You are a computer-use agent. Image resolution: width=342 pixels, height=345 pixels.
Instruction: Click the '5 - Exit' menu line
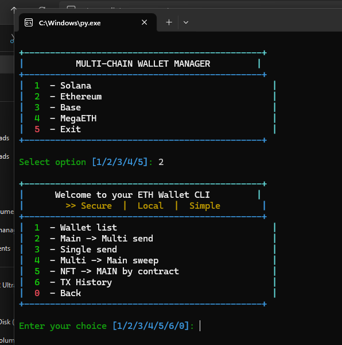(58, 129)
